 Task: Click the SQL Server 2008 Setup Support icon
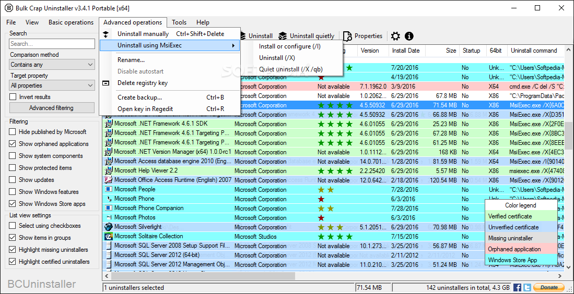108,246
